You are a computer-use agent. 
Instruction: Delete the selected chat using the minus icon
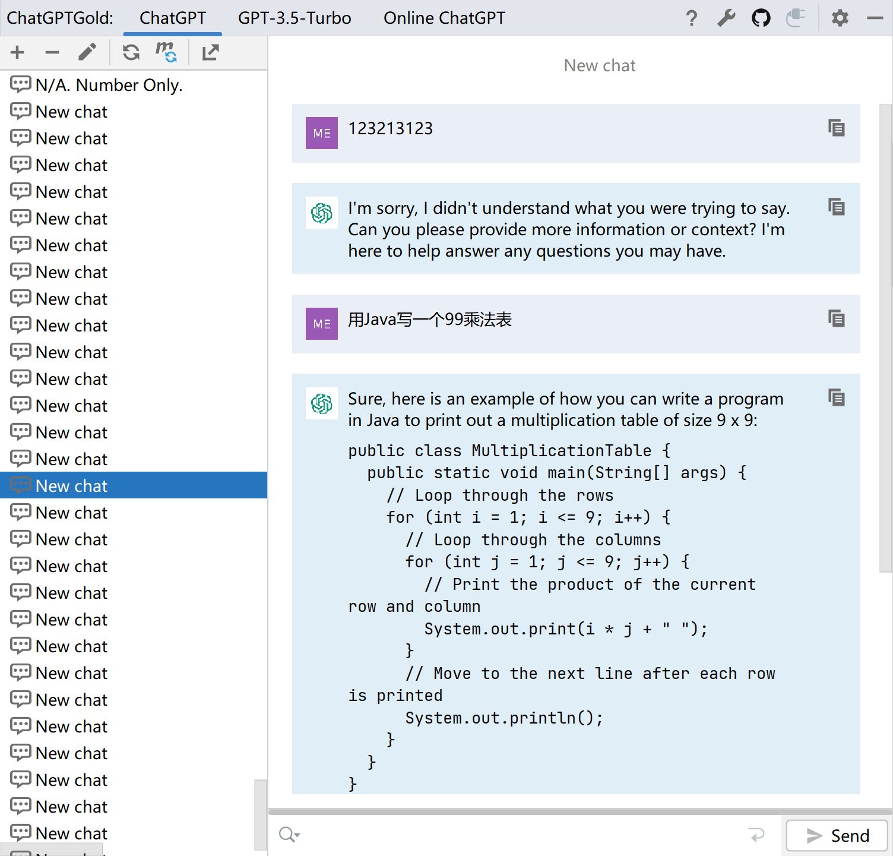[52, 52]
